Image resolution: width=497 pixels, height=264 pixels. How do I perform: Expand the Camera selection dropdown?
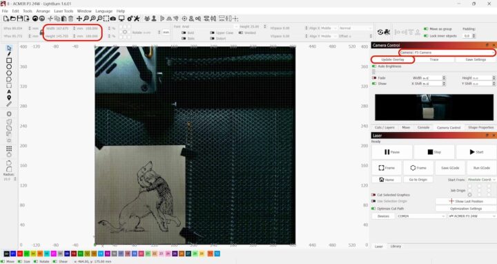[447, 53]
